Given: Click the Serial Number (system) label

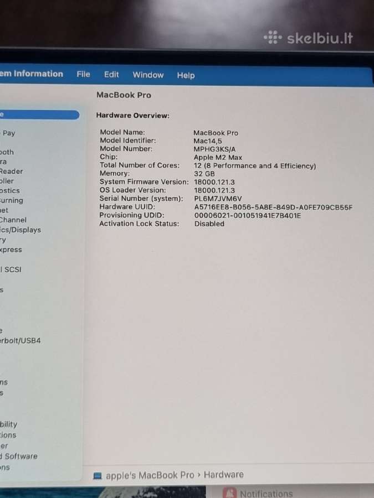Looking at the screenshot, I should [141, 199].
